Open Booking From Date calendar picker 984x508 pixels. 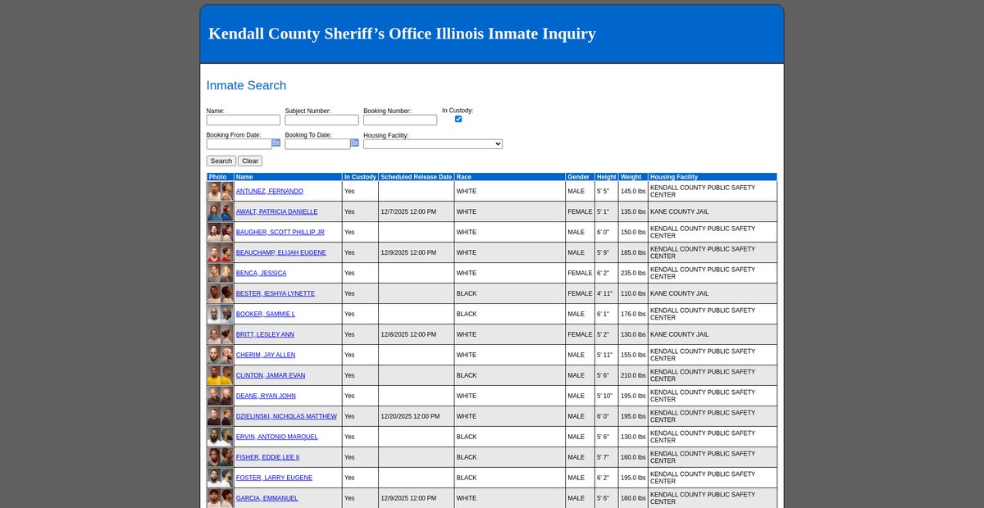pos(276,143)
